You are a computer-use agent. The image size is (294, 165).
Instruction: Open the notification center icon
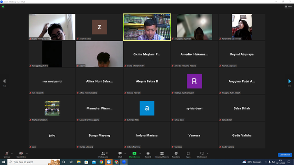pos(289,162)
